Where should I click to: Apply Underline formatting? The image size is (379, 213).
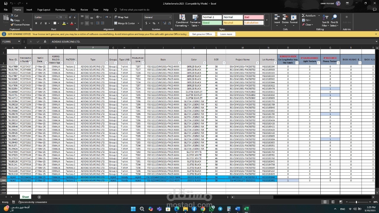46,23
